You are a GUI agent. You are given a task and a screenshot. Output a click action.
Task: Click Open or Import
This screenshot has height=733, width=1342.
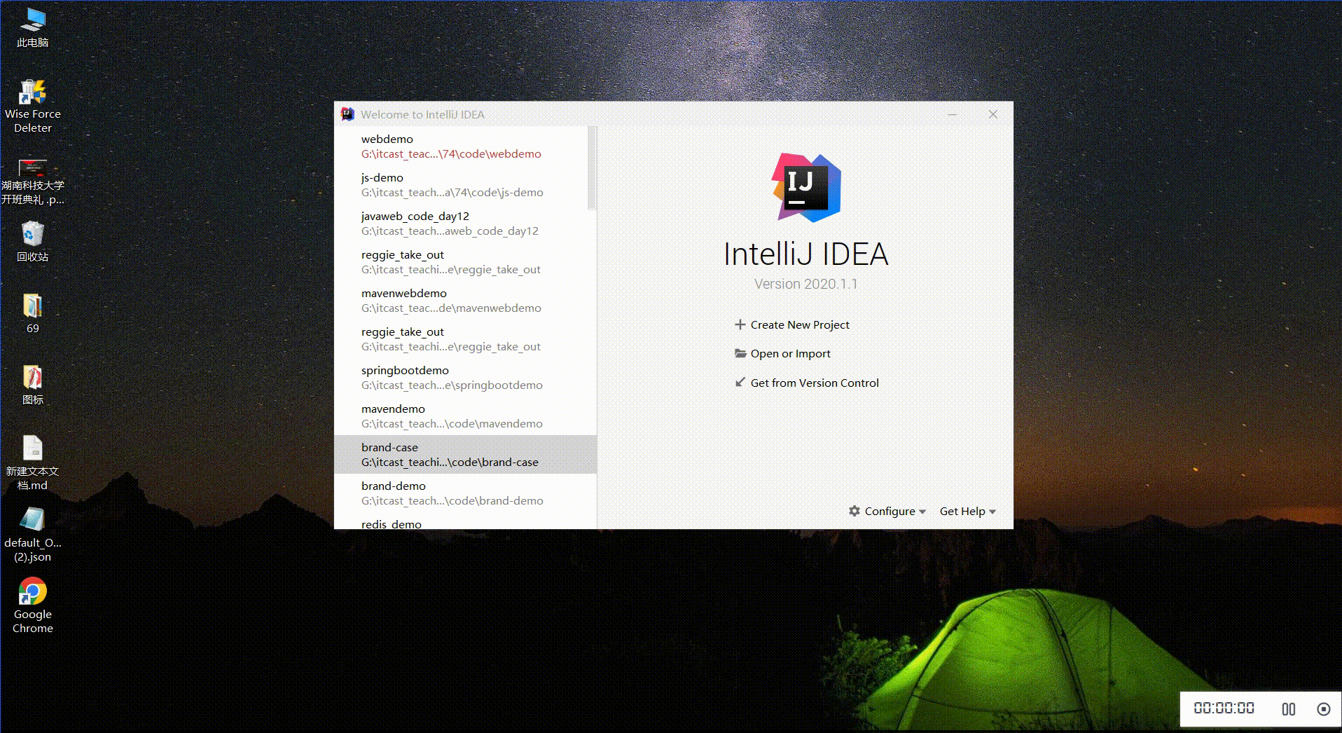(x=790, y=353)
